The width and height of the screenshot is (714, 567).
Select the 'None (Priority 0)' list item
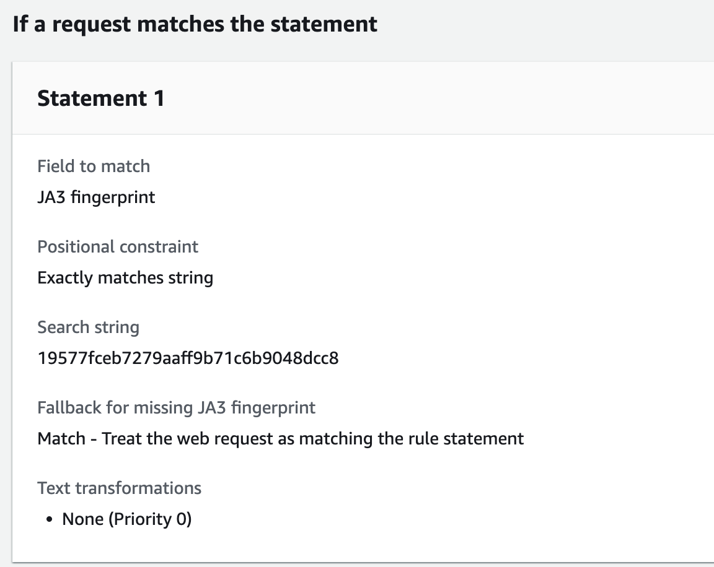(x=126, y=519)
